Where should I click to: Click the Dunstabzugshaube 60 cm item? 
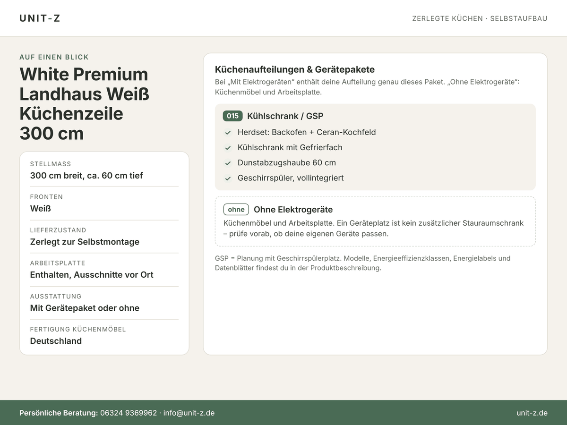(287, 163)
